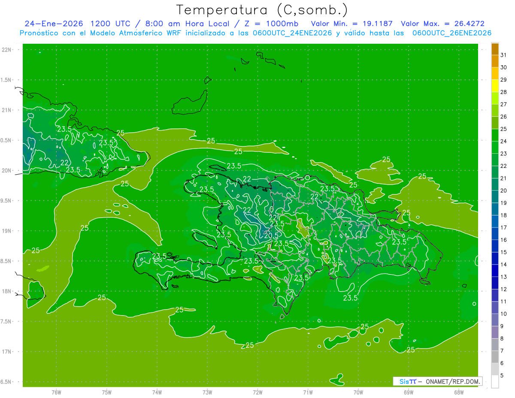
Task: Click the purple swatch between 8 and 9
Action: point(495,333)
